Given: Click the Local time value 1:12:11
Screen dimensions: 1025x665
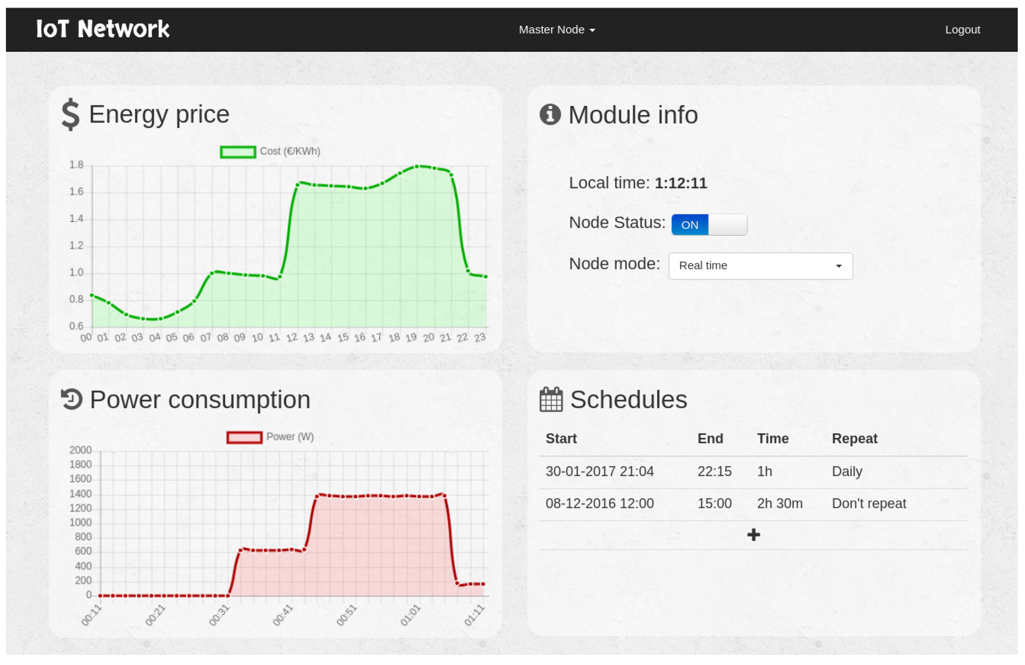Looking at the screenshot, I should point(681,183).
